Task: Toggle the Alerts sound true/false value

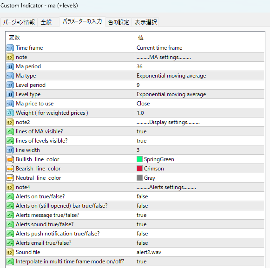Action: click(200, 224)
